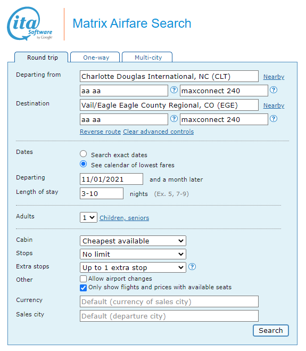
Task: Switch to the Multi-city tab
Action: point(147,58)
